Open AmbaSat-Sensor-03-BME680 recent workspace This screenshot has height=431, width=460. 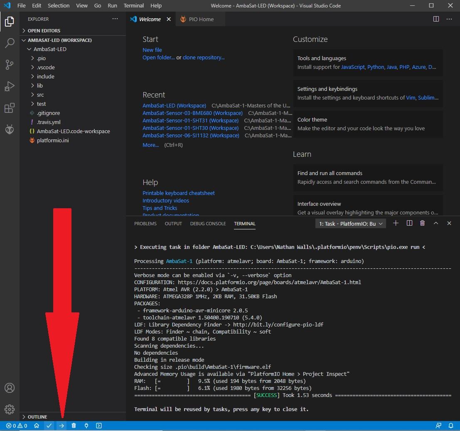(192, 113)
